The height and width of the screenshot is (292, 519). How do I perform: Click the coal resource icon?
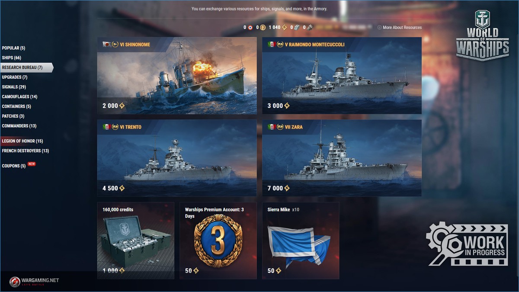pos(310,27)
